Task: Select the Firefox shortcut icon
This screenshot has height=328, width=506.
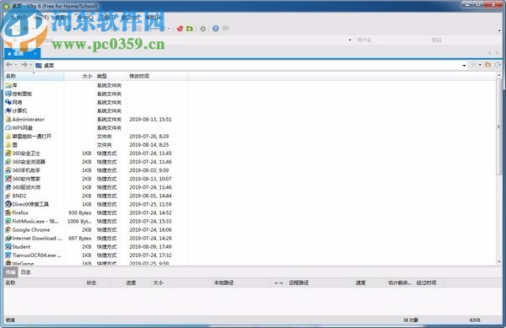Action: [8, 212]
